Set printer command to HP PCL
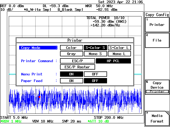 [x=113, y=61]
